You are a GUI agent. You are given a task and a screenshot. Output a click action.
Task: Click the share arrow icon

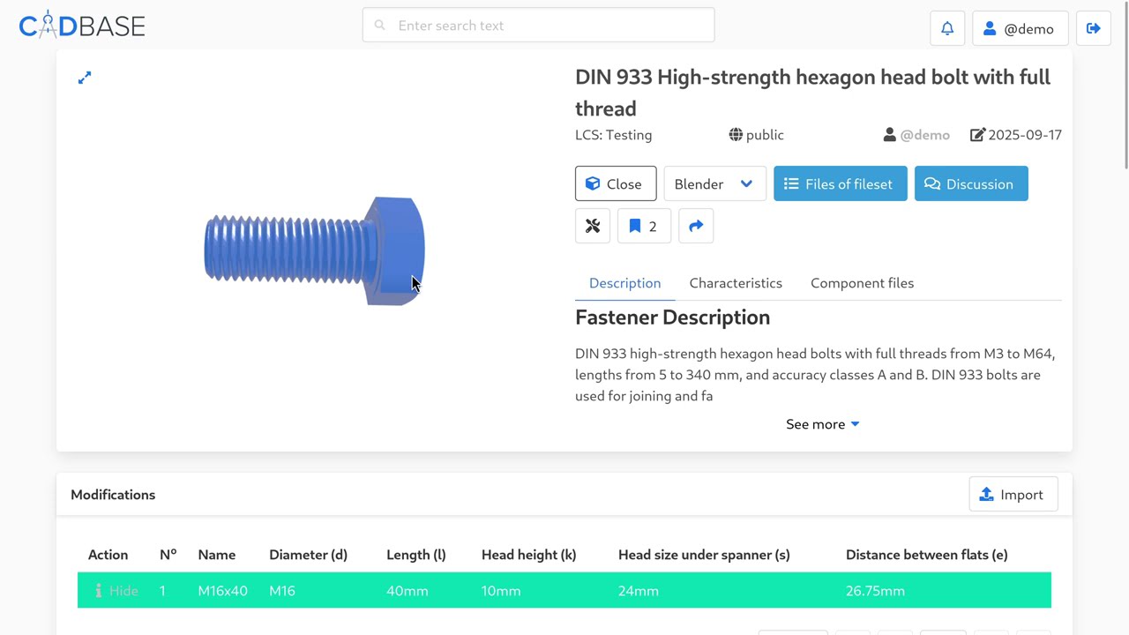click(x=696, y=227)
